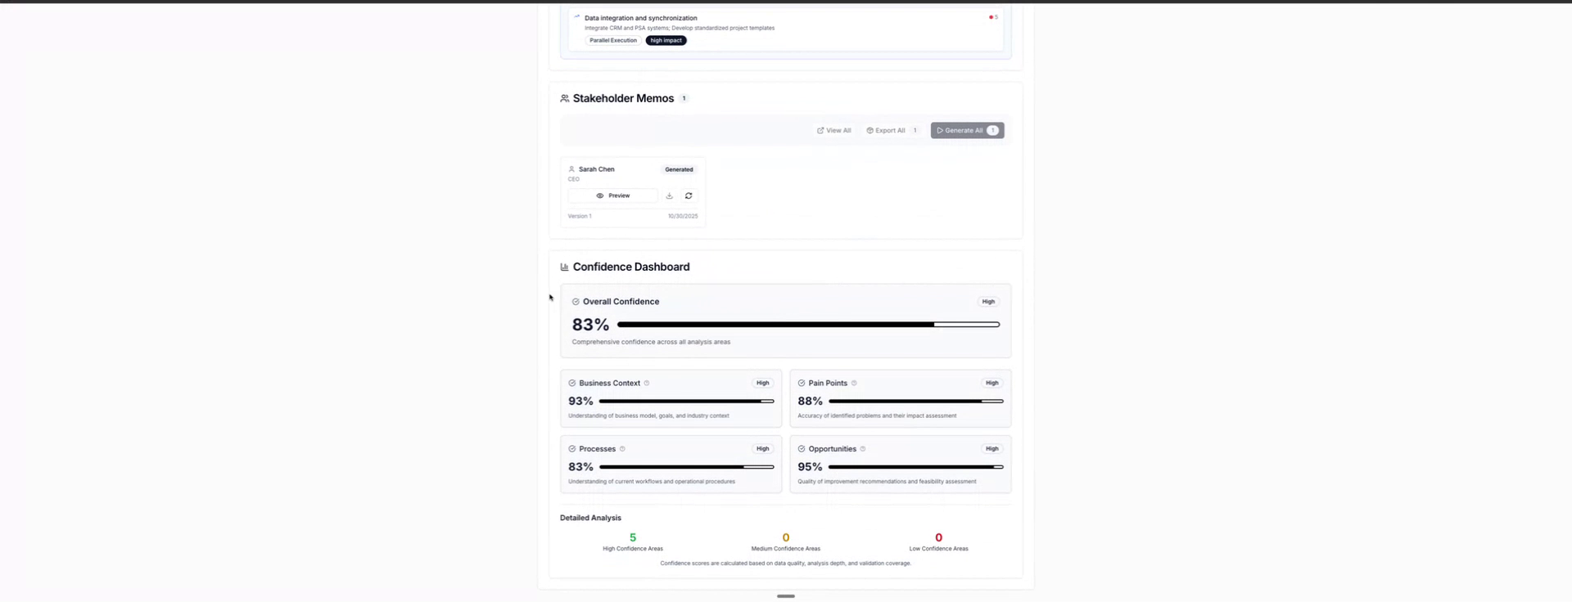
Task: Click the High badge on Overall Confidence
Action: [x=988, y=302]
